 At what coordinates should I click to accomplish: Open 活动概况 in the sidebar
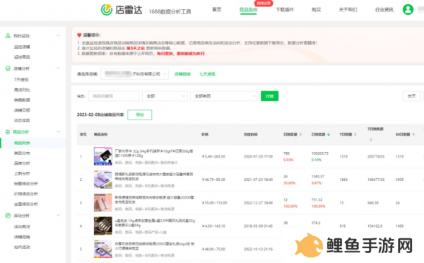pyautogui.click(x=22, y=226)
